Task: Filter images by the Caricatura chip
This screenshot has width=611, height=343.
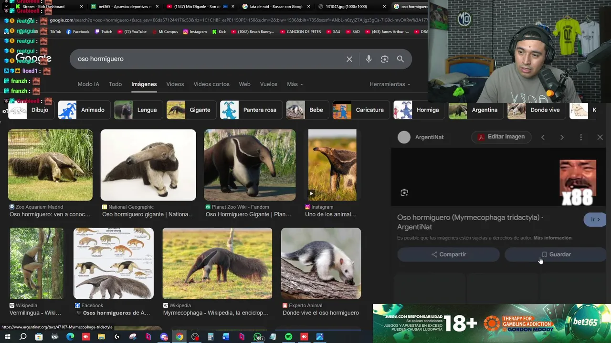Action: (360, 110)
